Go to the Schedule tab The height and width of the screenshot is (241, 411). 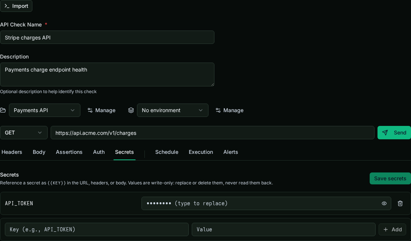[167, 152]
